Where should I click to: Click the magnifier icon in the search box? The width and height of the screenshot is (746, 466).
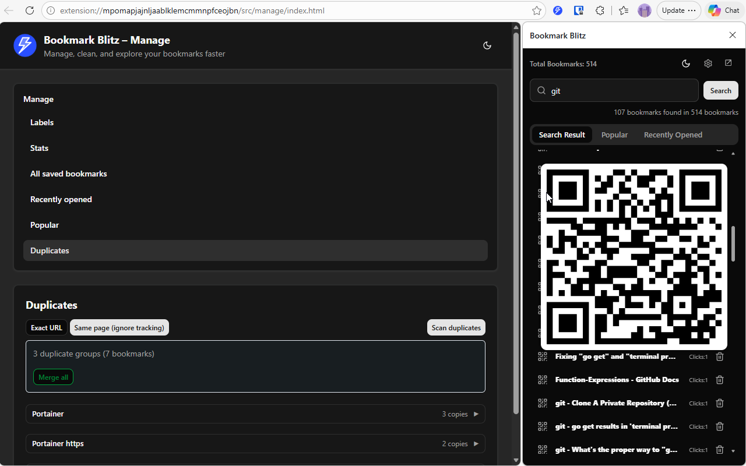coord(541,90)
